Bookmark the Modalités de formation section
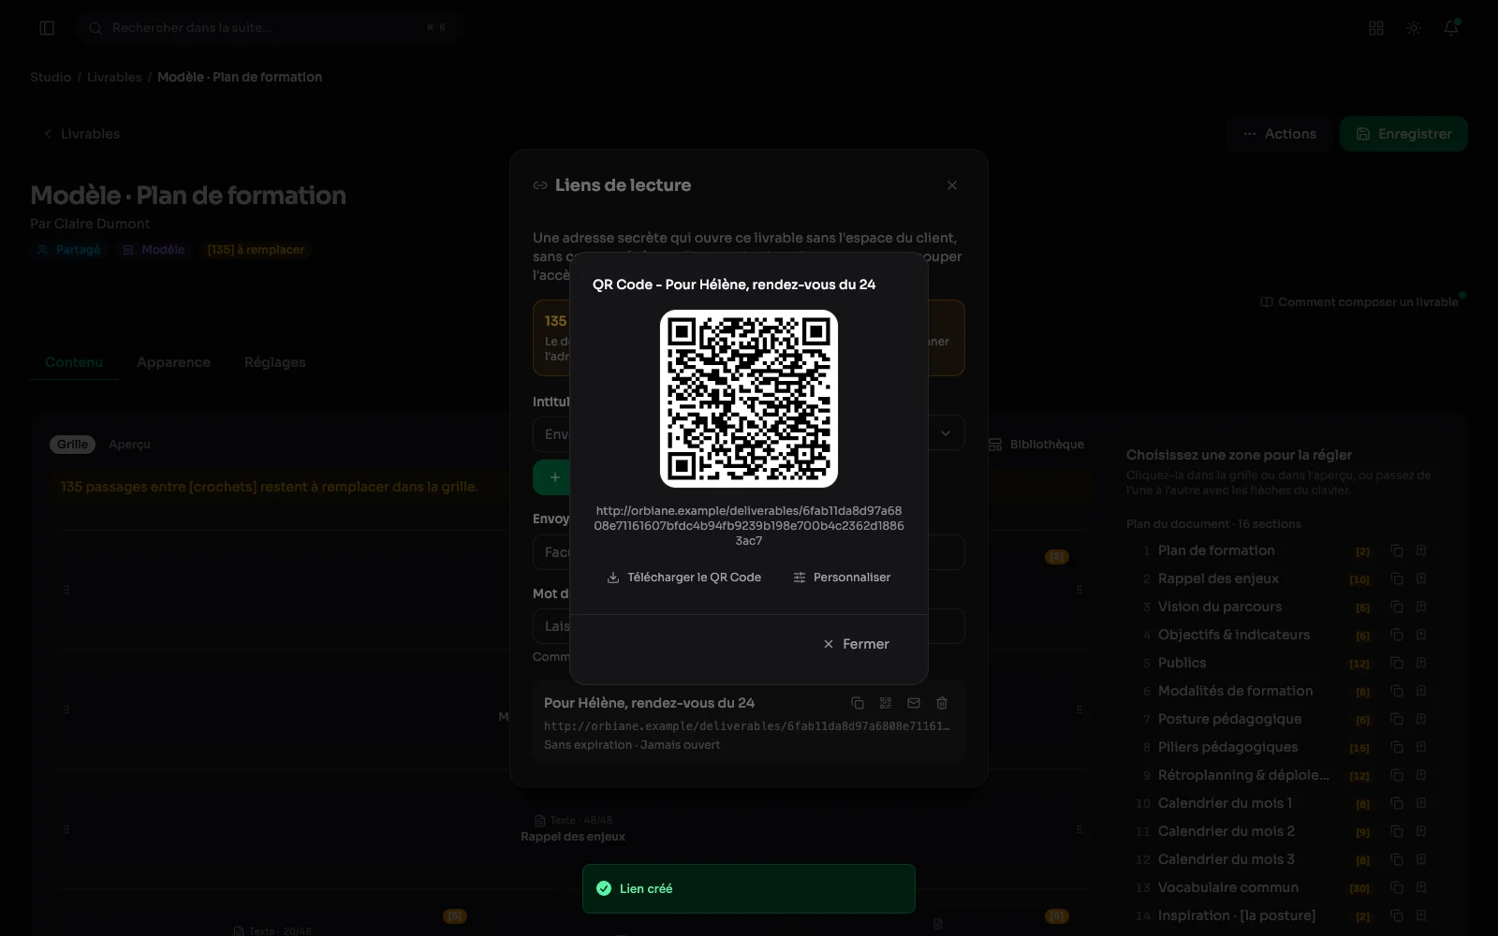 click(x=1421, y=691)
